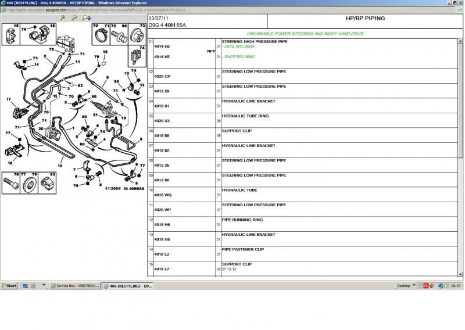Click the STEERING HIGH PRESSURE PIPE description
Image resolution: width=465 pixels, height=330 pixels.
tap(255, 41)
